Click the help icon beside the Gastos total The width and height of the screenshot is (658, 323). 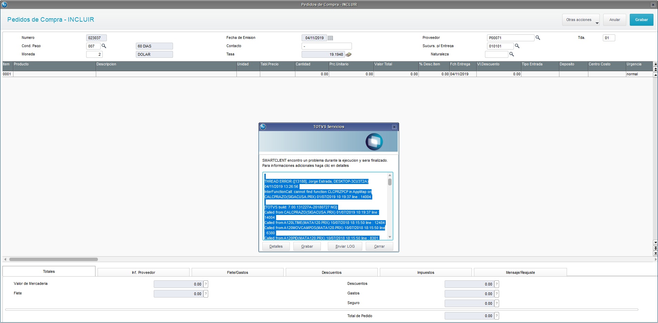tap(497, 294)
